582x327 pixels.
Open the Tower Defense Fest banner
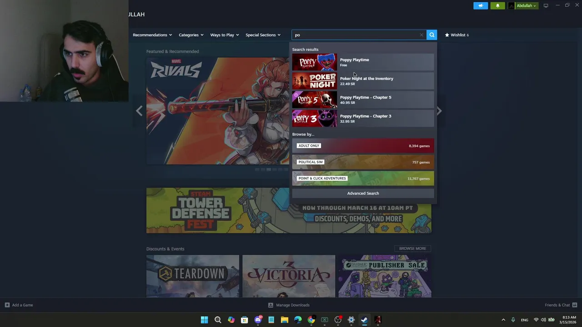tap(289, 210)
